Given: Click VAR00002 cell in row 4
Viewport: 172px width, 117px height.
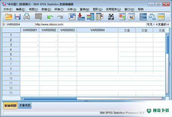Looking at the screenshot, I should click(49, 50).
